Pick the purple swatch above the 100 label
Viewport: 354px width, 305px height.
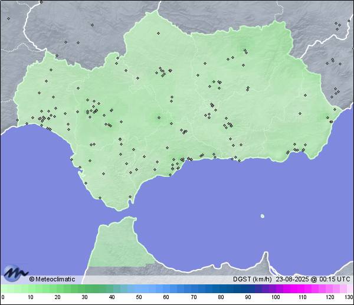[x=273, y=288]
